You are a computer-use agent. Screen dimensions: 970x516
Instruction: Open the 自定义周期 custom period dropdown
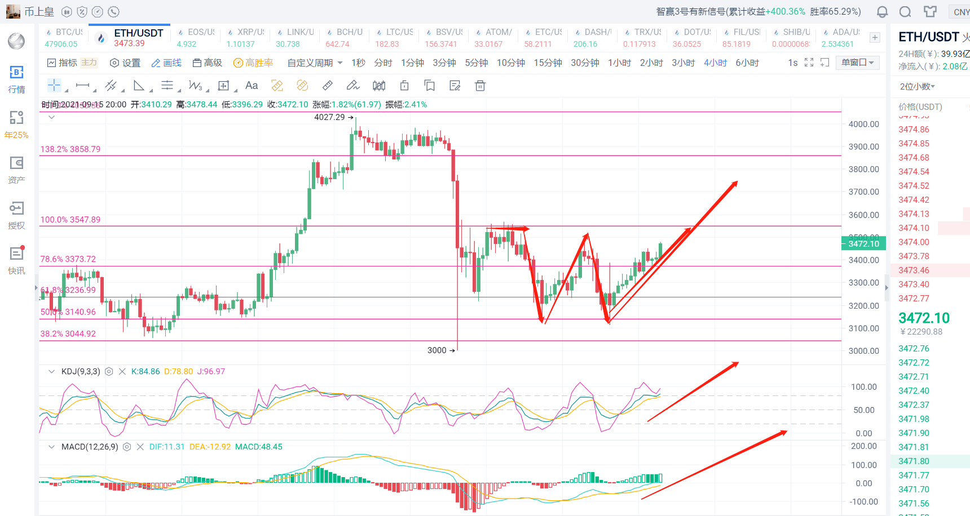(315, 63)
